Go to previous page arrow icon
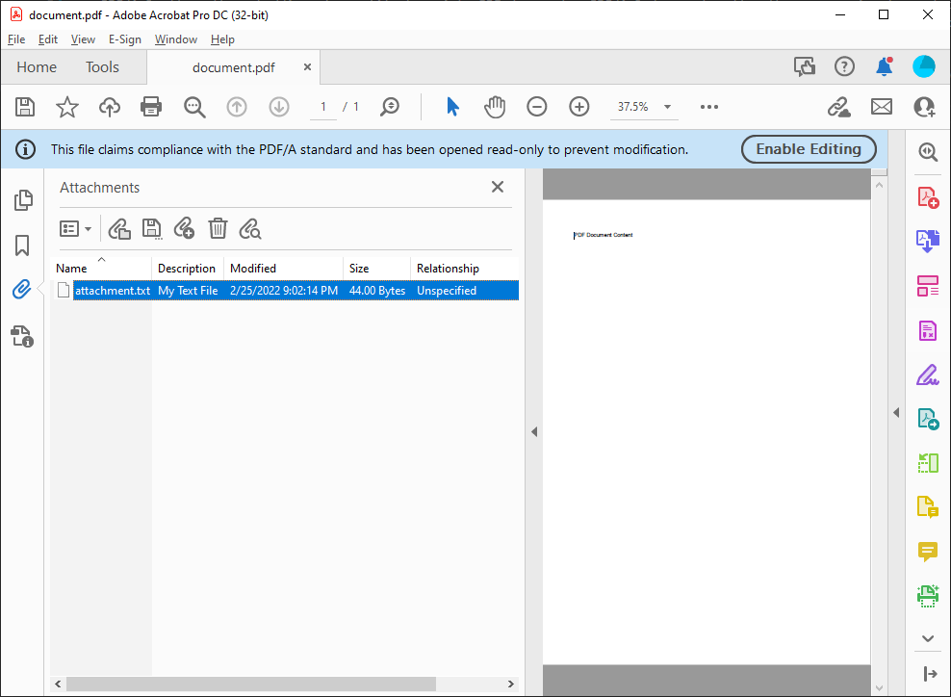Image resolution: width=951 pixels, height=697 pixels. [x=237, y=107]
